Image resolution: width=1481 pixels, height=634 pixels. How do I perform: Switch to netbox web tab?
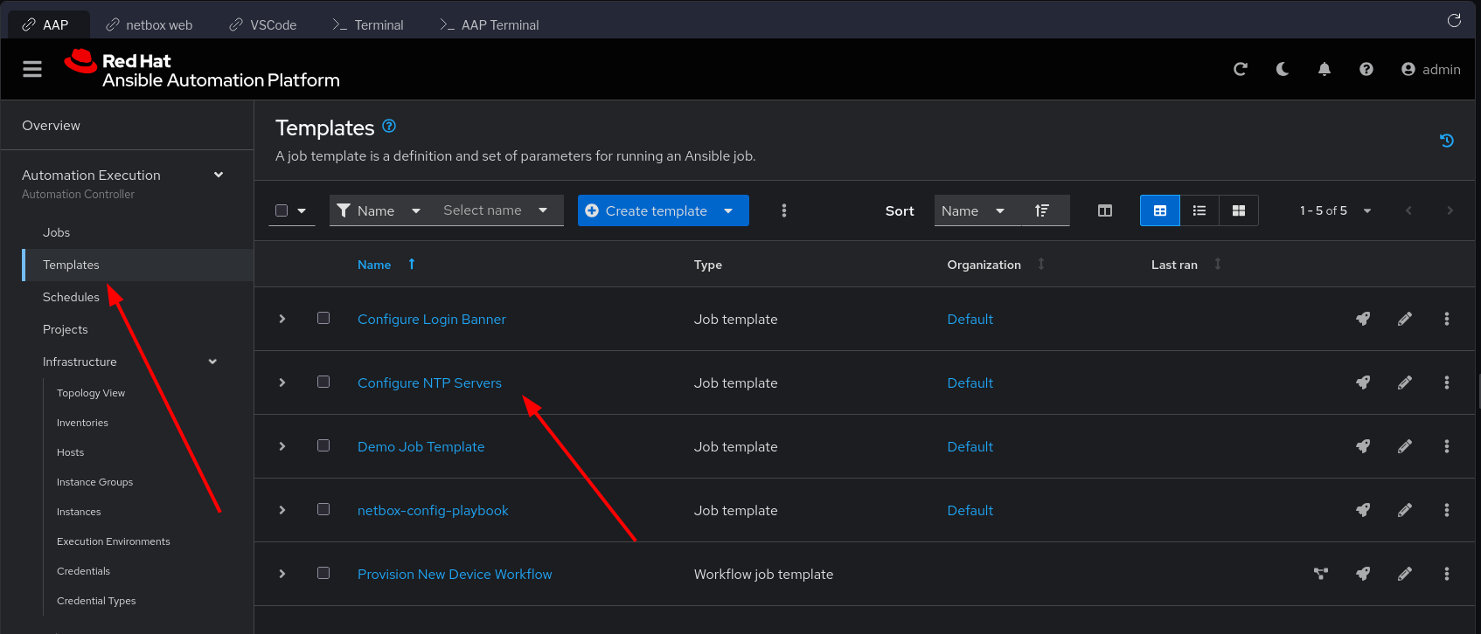(149, 24)
